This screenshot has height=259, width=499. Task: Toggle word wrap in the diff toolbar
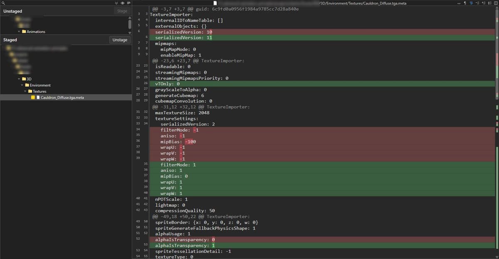pyautogui.click(x=459, y=2)
